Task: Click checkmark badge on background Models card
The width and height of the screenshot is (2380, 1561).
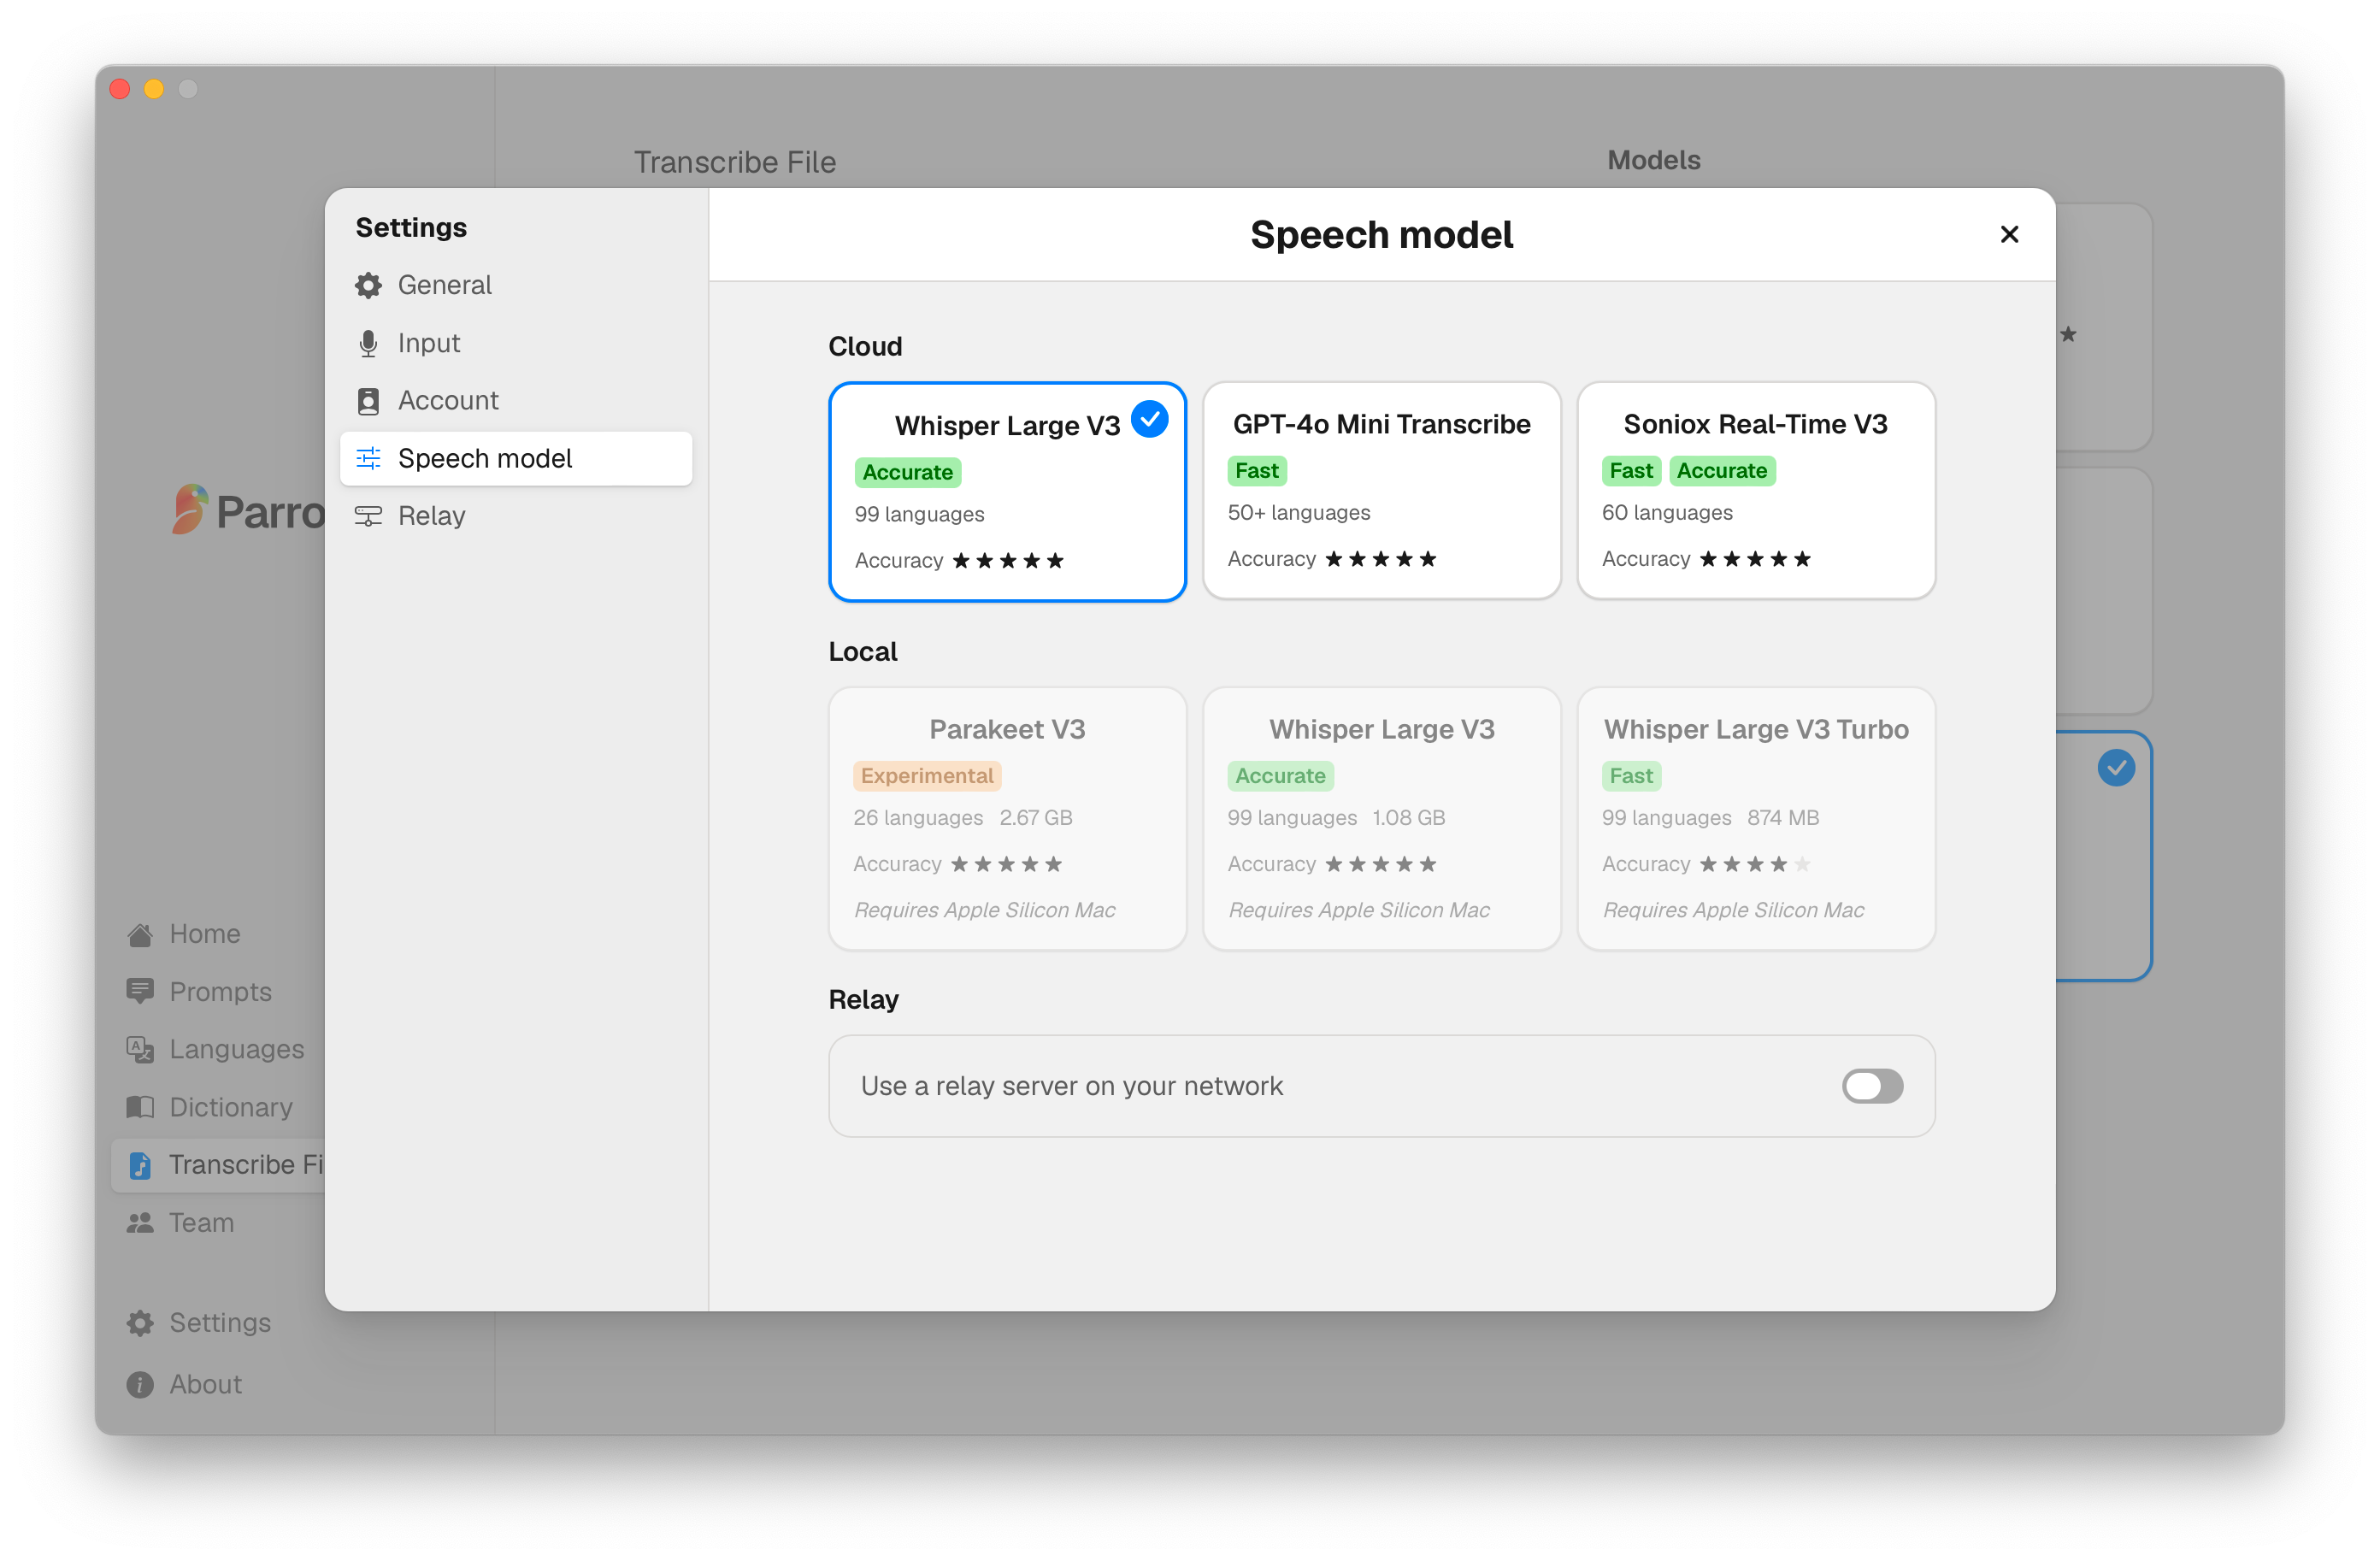Action: tap(2116, 768)
